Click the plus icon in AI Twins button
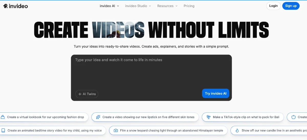The width and height of the screenshot is (307, 140). pos(80,94)
